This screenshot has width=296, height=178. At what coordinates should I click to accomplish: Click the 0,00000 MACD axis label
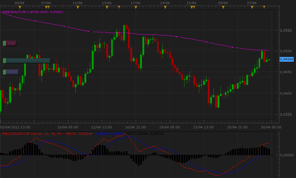click(286, 155)
